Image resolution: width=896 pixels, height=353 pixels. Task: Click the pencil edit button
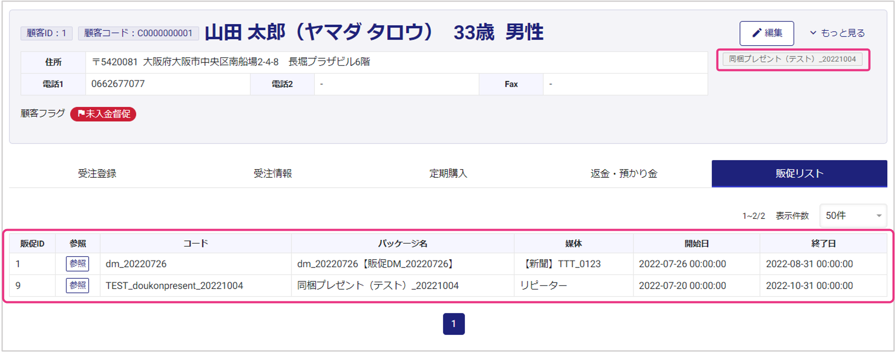pos(766,33)
